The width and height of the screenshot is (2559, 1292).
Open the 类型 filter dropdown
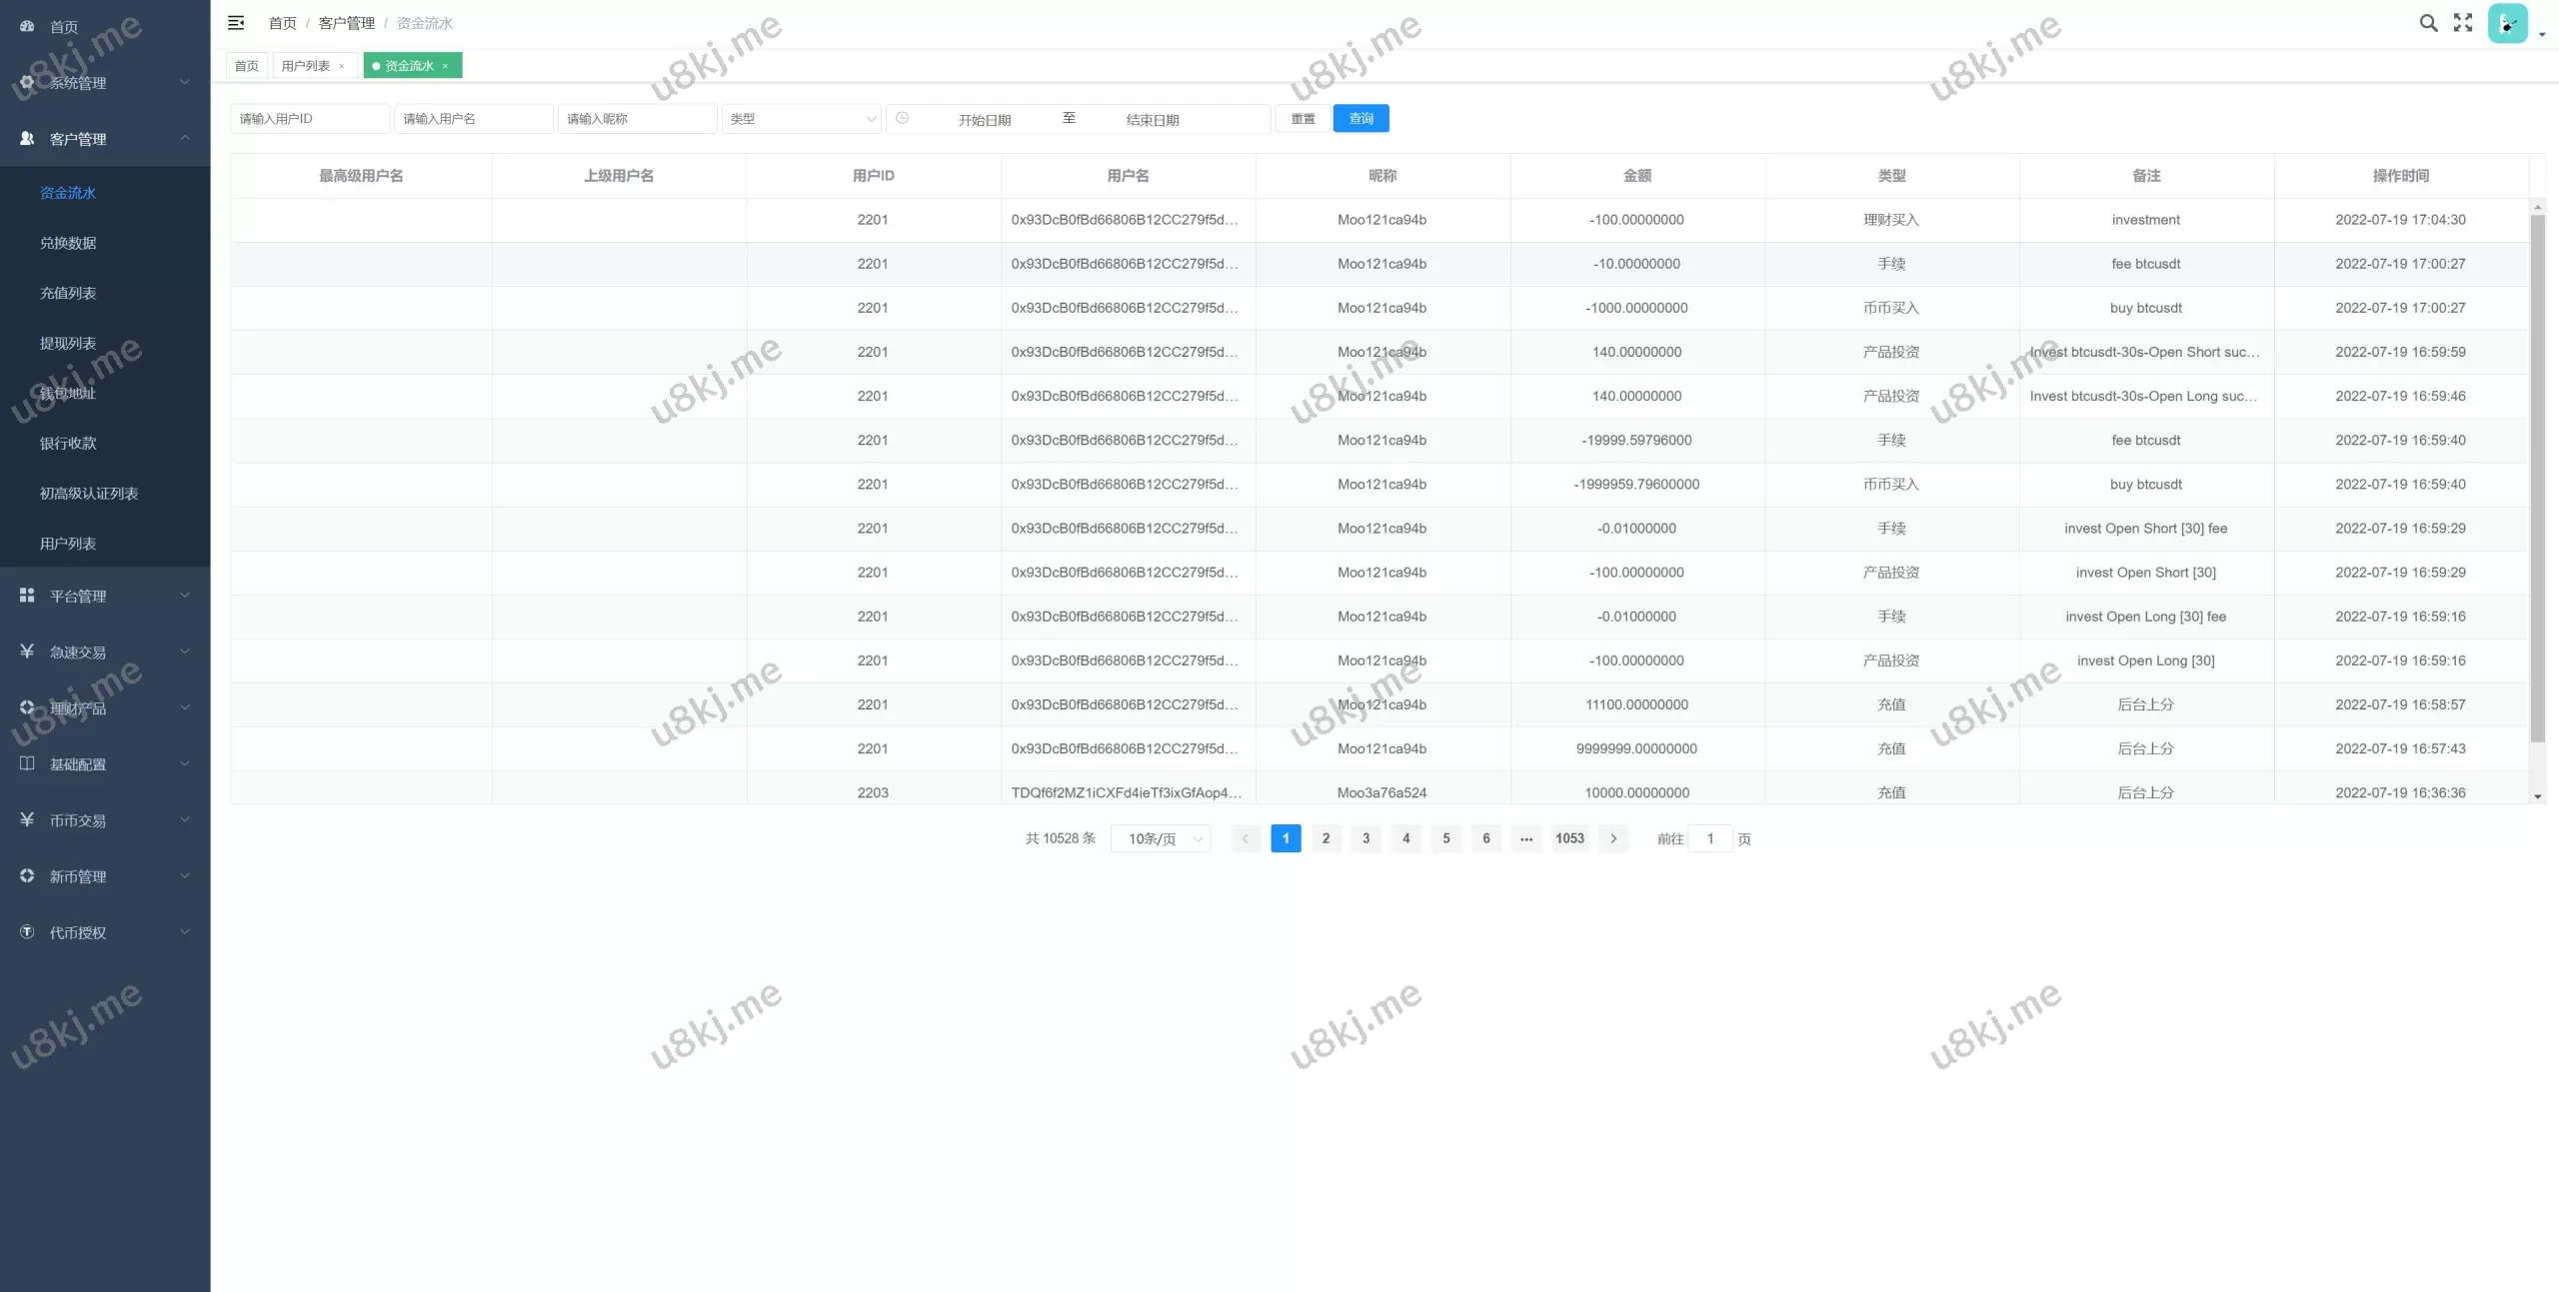[x=801, y=118]
